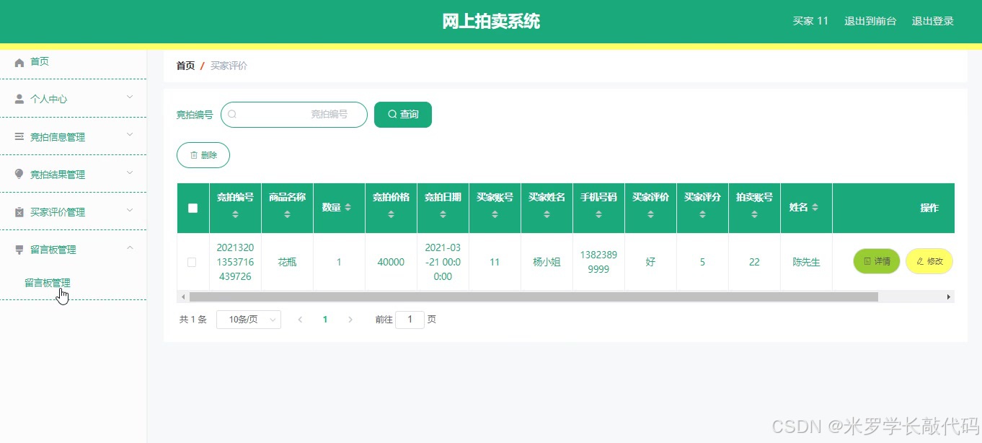Image resolution: width=982 pixels, height=443 pixels.
Task: Click the 买家评价管理 sidebar icon
Action: [19, 211]
